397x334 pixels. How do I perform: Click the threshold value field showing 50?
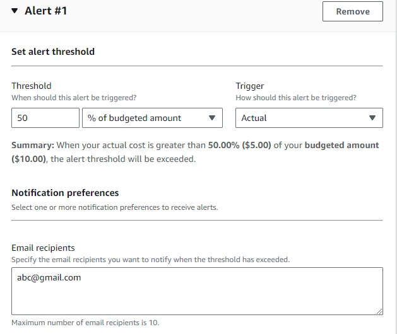click(45, 118)
